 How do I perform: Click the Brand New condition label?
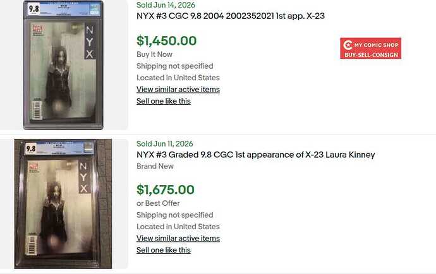155,166
